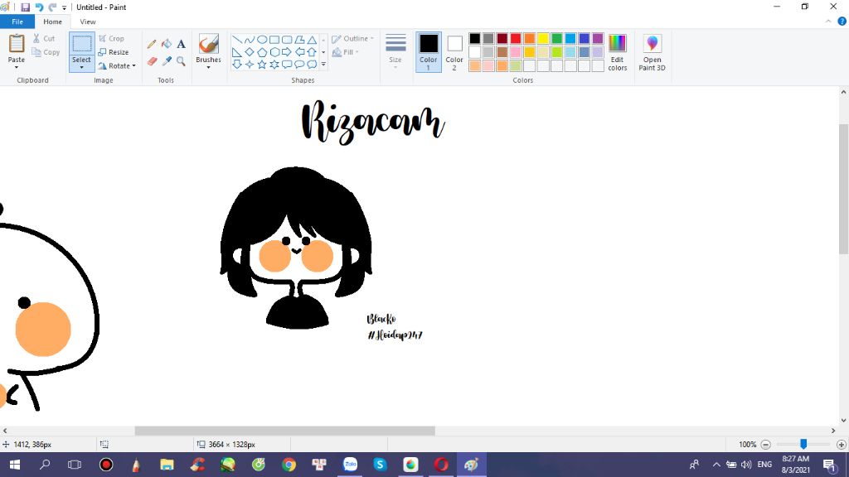
Task: Select the Pencil tool
Action: point(152,44)
